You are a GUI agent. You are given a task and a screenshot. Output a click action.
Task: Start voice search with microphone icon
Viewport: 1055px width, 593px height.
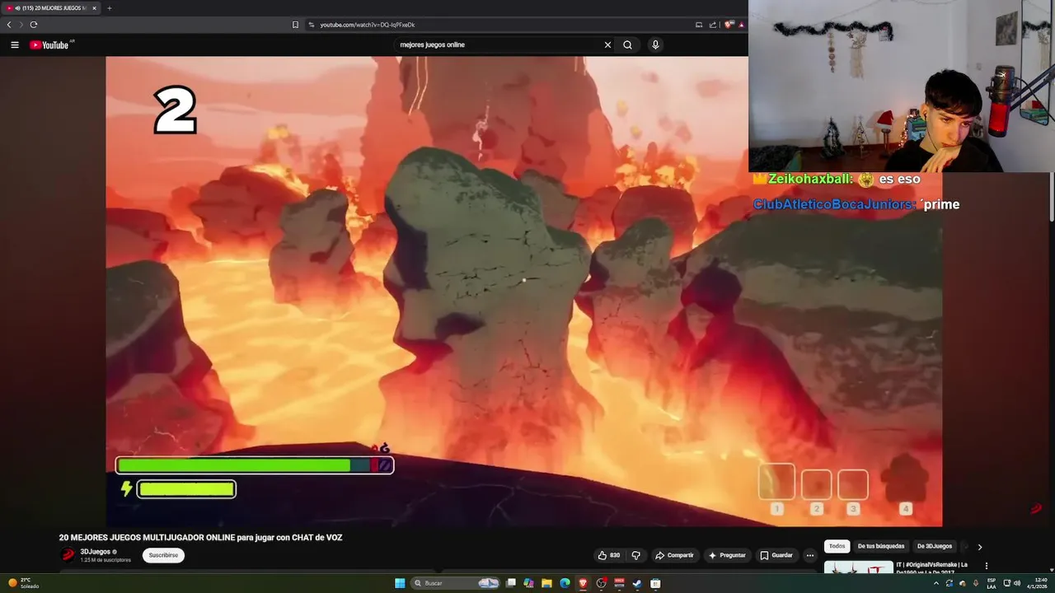click(x=655, y=44)
